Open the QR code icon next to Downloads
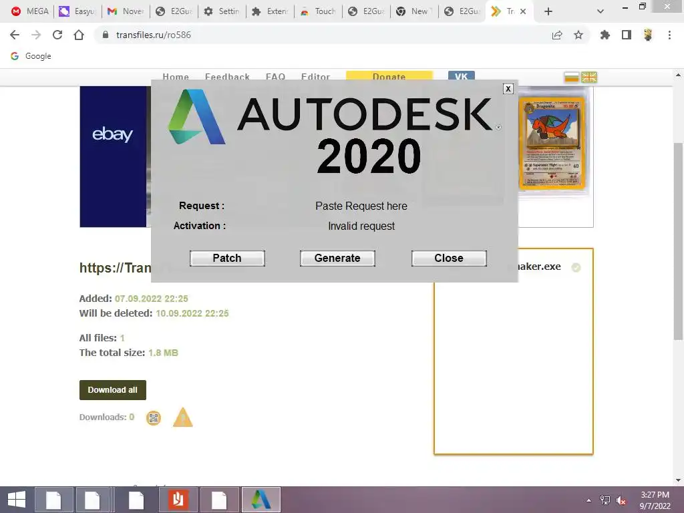The height and width of the screenshot is (513, 684). (153, 418)
